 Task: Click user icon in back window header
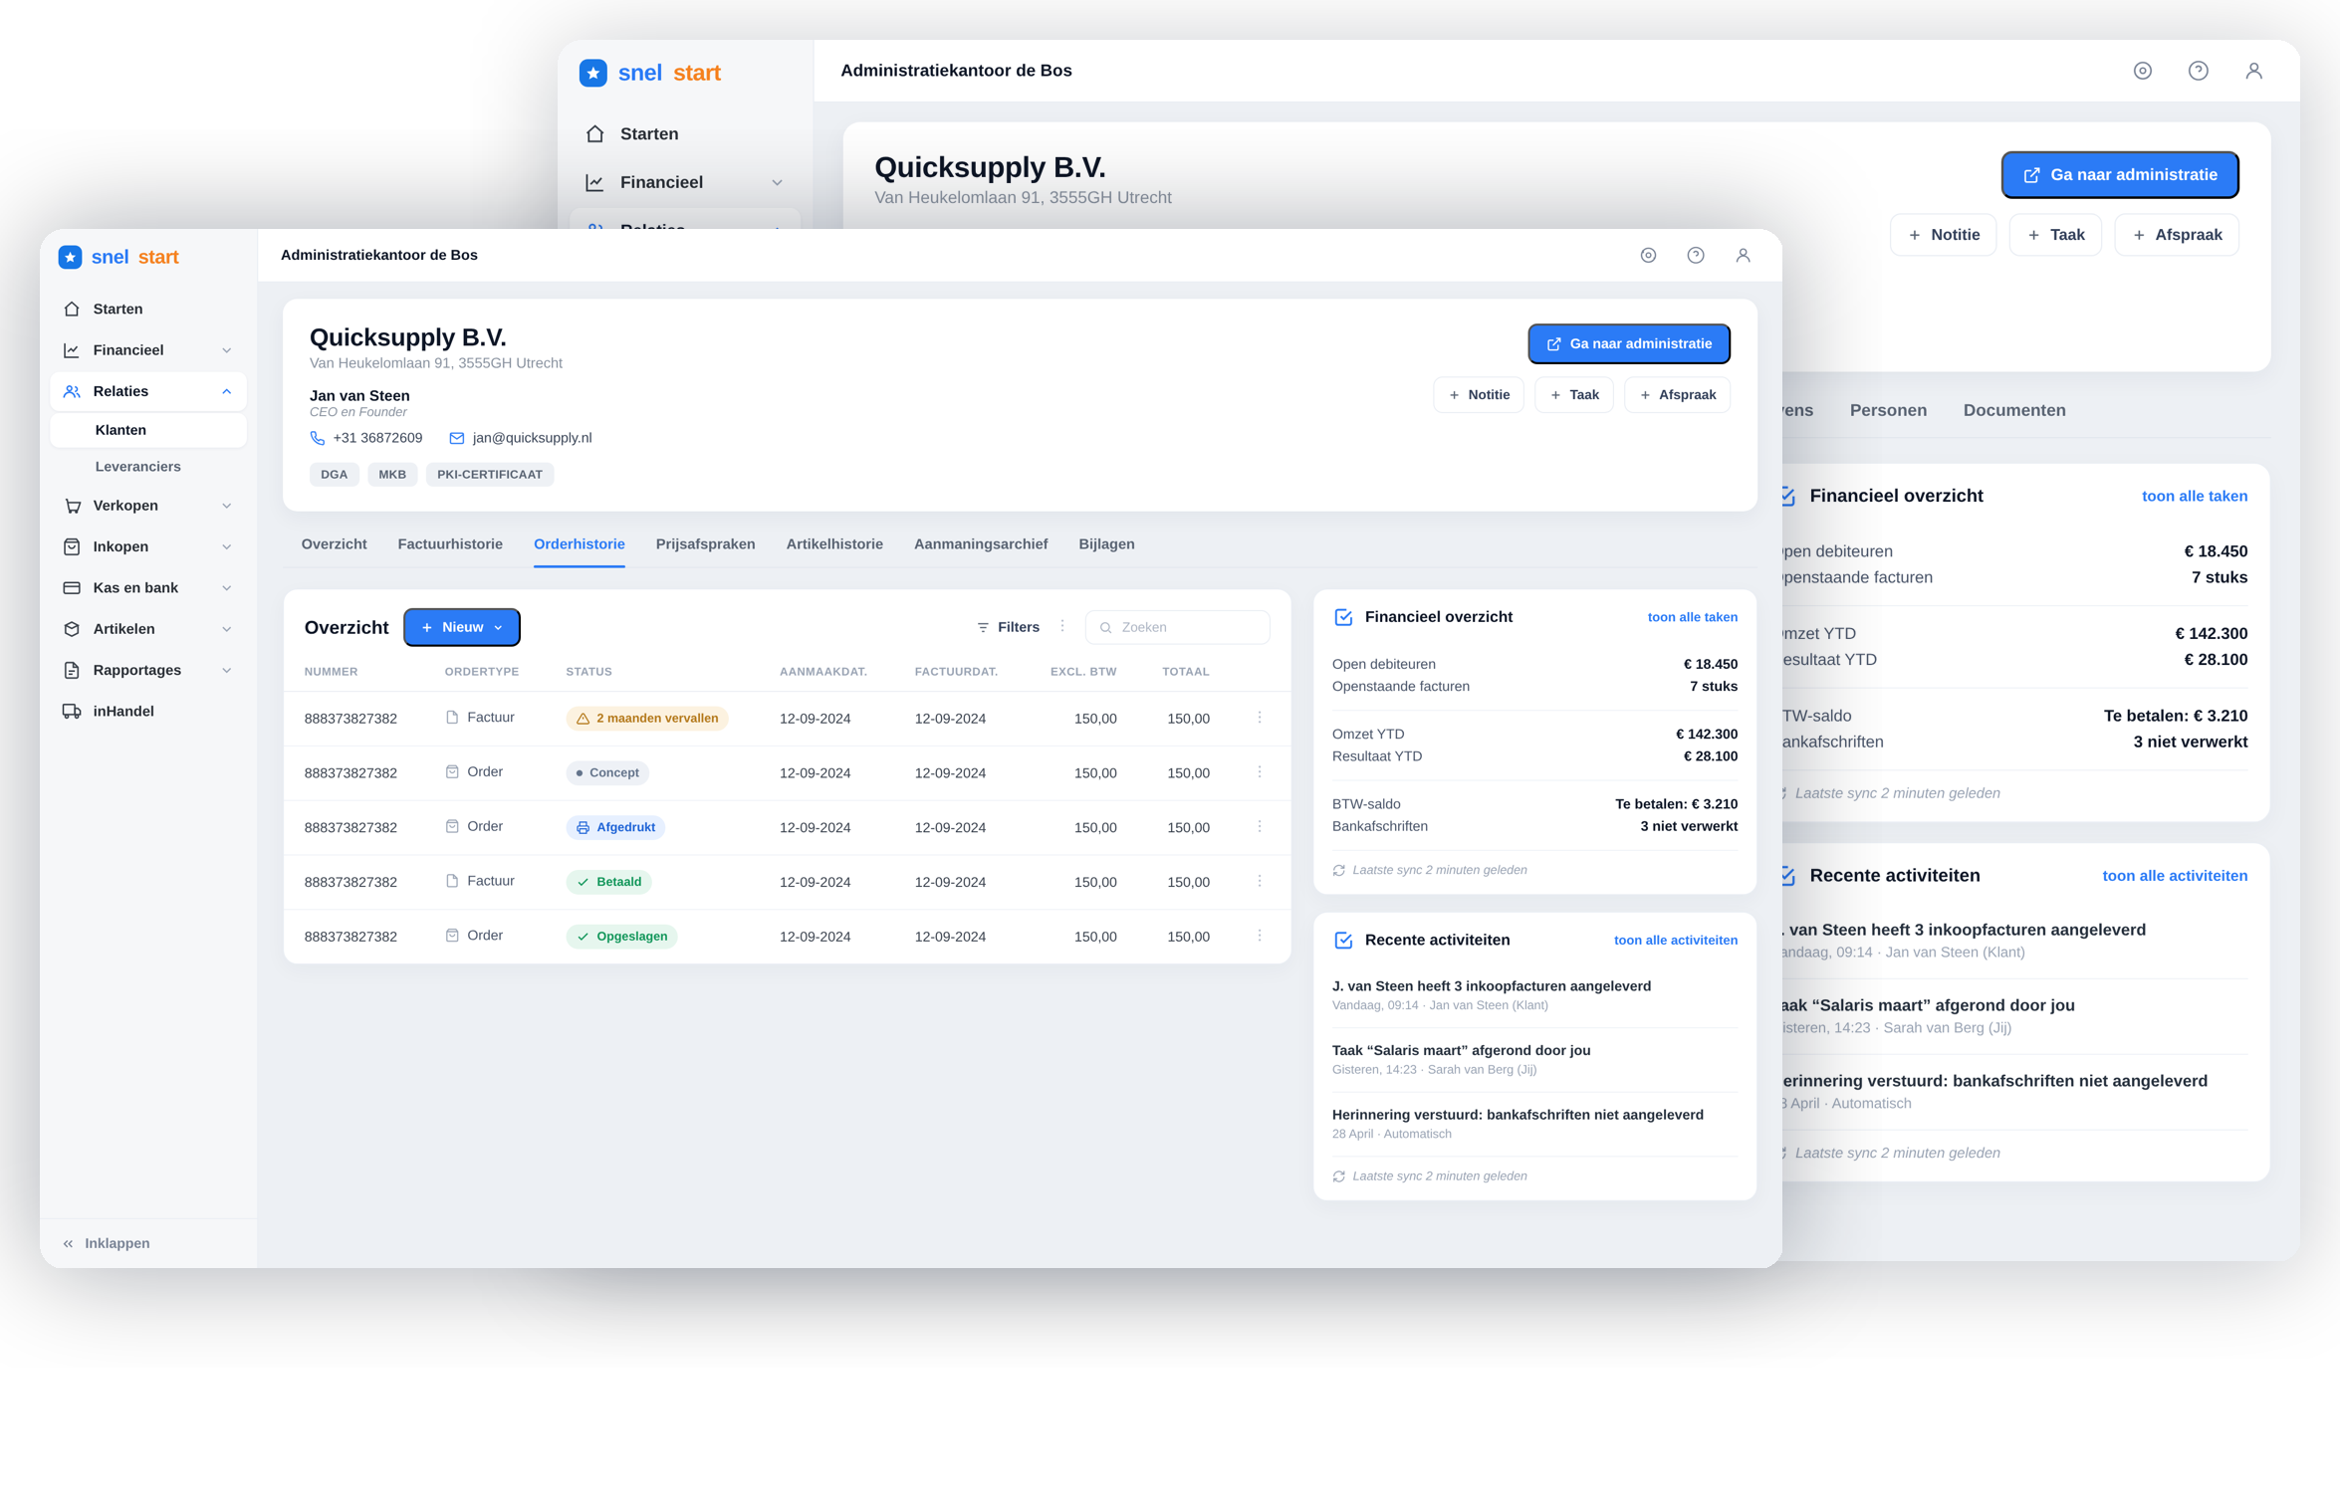pyautogui.click(x=2253, y=71)
